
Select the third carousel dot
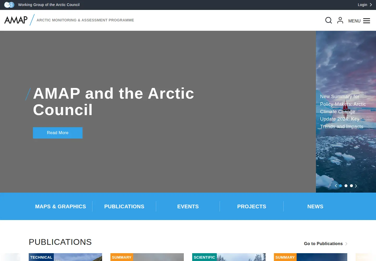(x=351, y=186)
